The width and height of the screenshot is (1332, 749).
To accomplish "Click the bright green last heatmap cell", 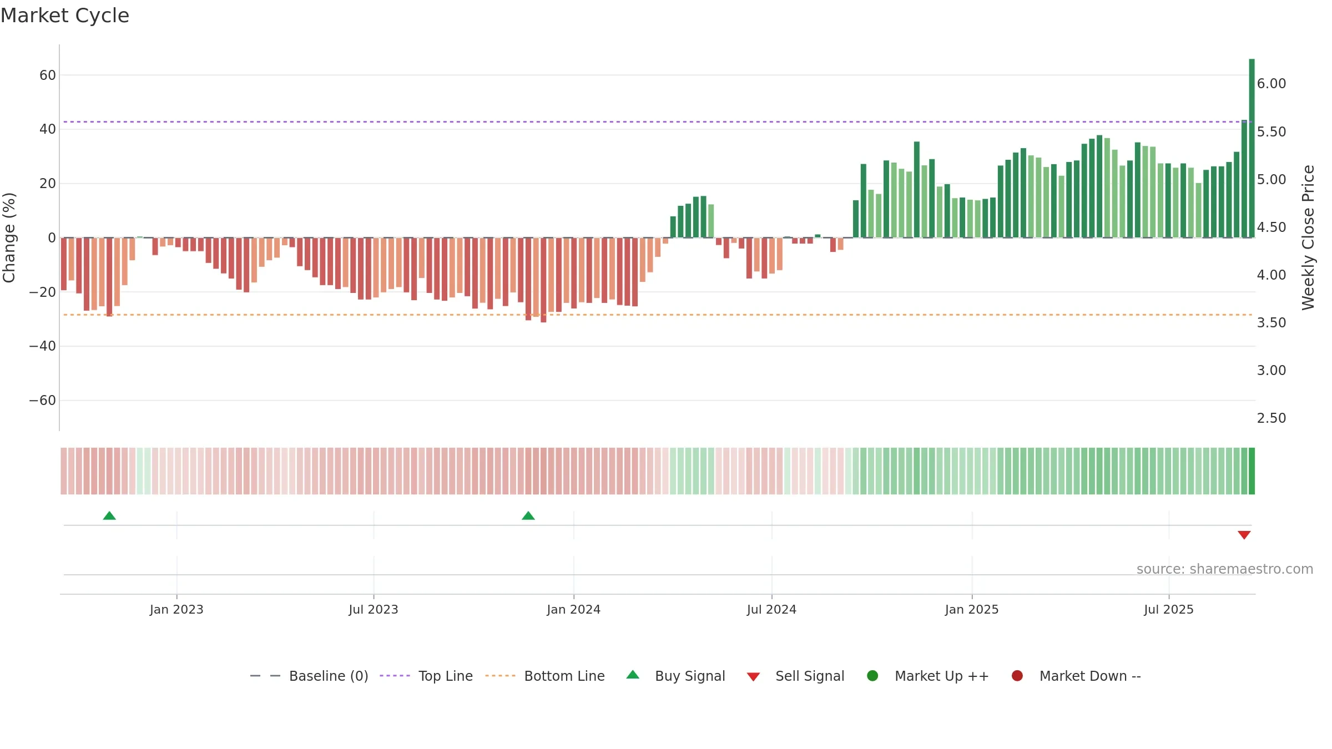I will click(x=1252, y=471).
